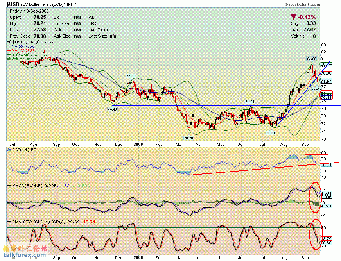Click the 71.31 low price label
This screenshot has width=341, height=261.
tap(271, 133)
